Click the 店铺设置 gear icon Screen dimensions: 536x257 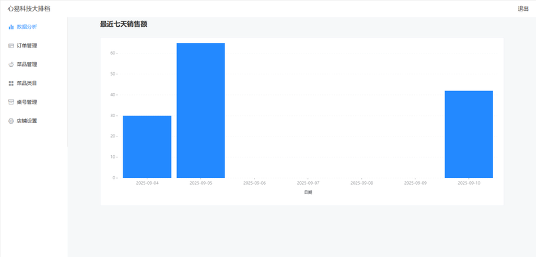pos(11,121)
